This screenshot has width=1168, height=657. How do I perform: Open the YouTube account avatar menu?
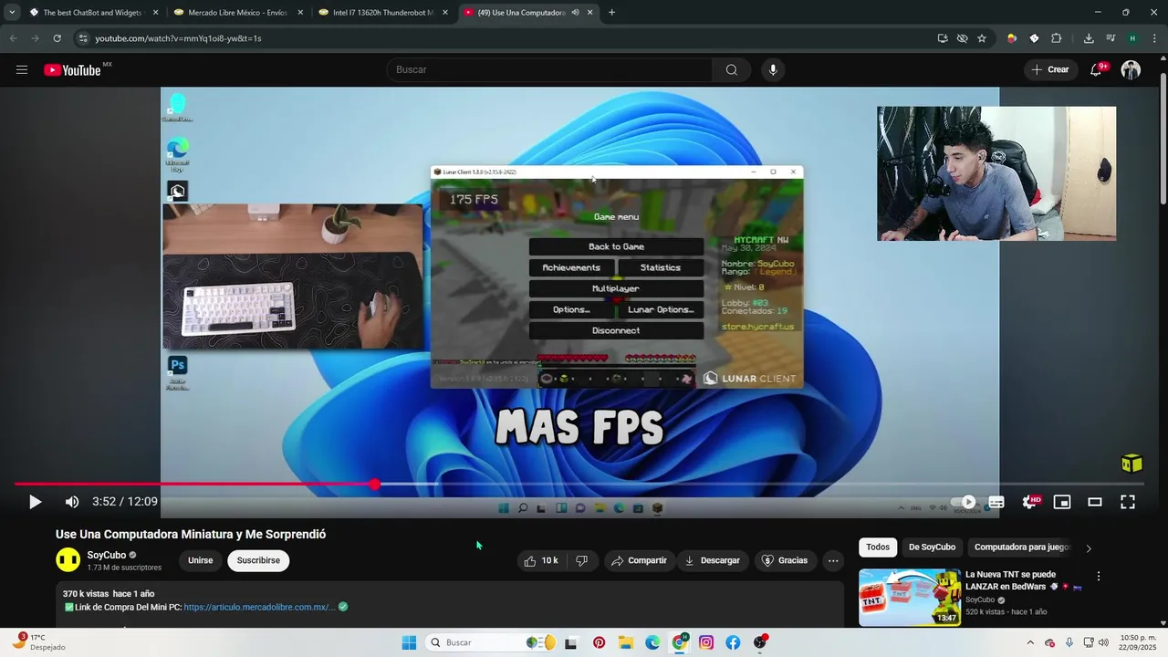point(1131,70)
